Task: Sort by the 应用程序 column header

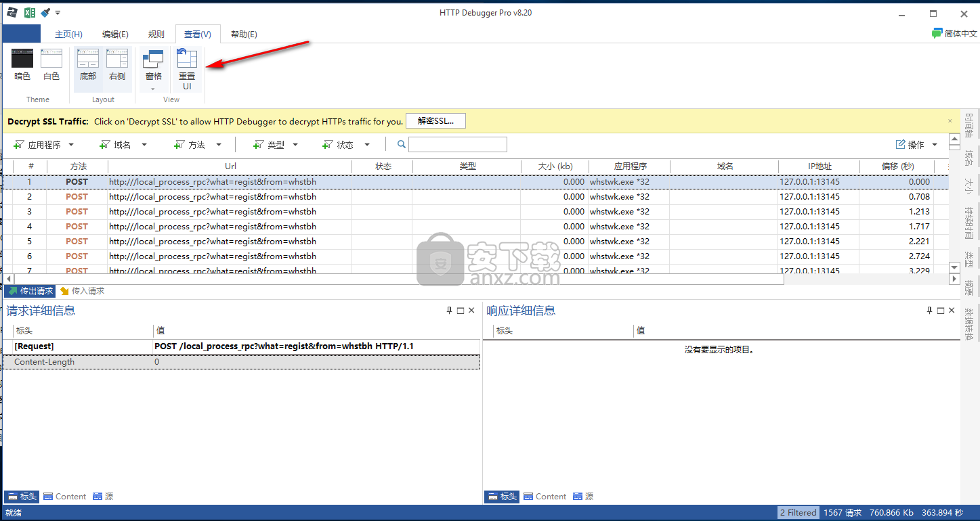Action: coord(630,166)
